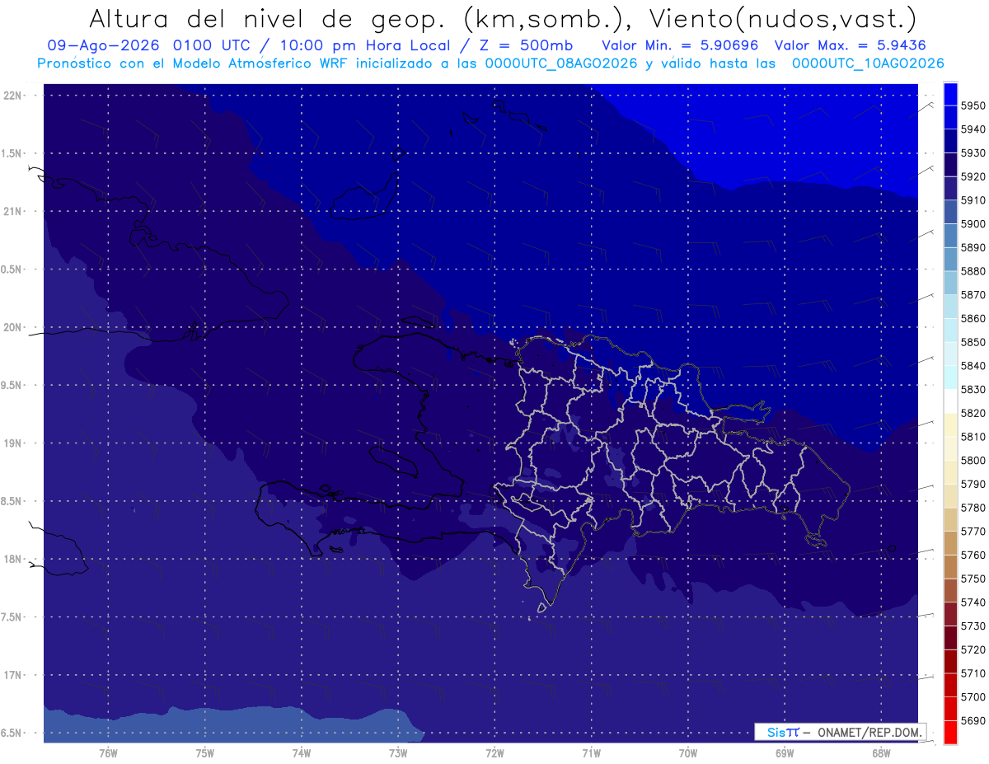Click the 5690 color bar label

coord(973,720)
